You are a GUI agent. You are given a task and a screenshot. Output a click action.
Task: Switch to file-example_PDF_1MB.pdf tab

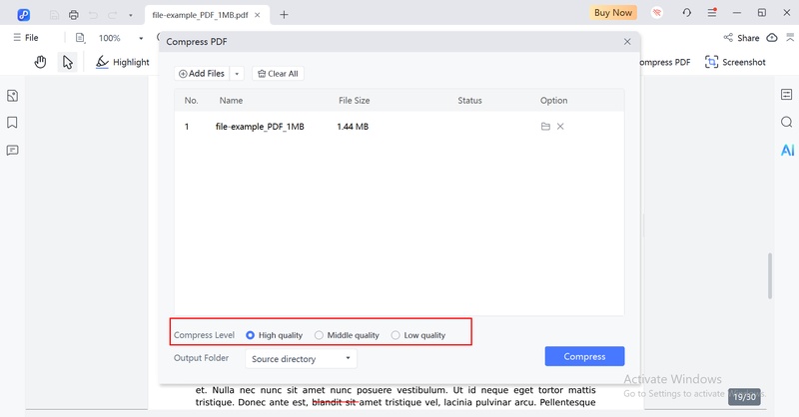200,15
